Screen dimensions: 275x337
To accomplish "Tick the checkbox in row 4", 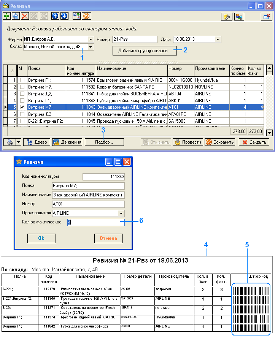I will pyautogui.click(x=22, y=101).
